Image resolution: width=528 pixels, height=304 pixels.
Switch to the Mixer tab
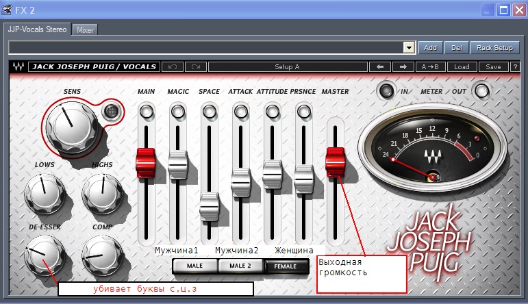pyautogui.click(x=85, y=30)
